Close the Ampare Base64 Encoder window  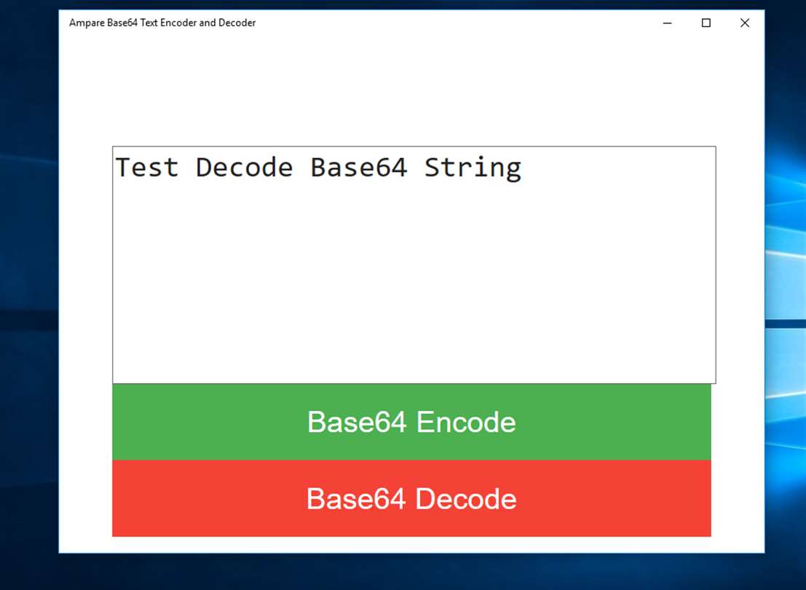click(744, 23)
